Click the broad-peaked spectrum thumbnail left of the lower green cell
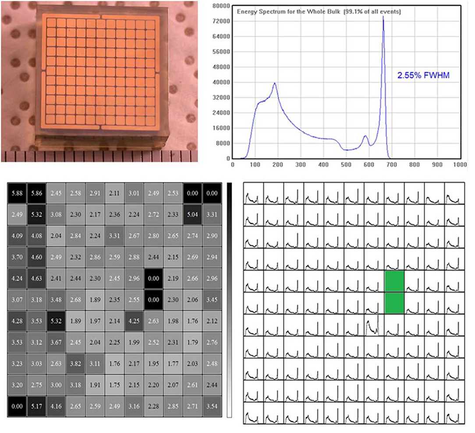Image resolution: width=475 pixels, height=433 pixels. (x=374, y=325)
